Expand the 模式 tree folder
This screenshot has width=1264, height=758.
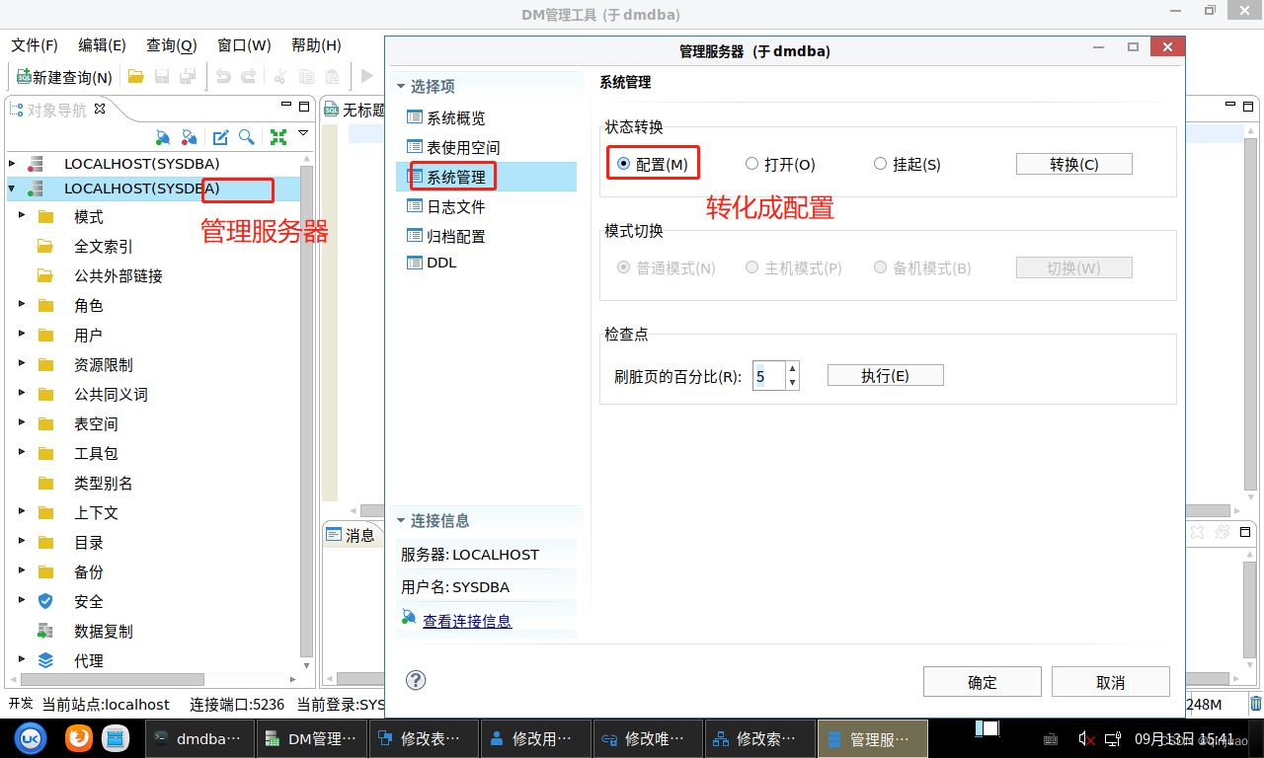(22, 216)
